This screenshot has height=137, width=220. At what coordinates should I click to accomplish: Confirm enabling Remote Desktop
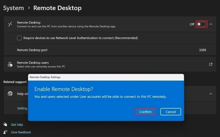pos(145,112)
